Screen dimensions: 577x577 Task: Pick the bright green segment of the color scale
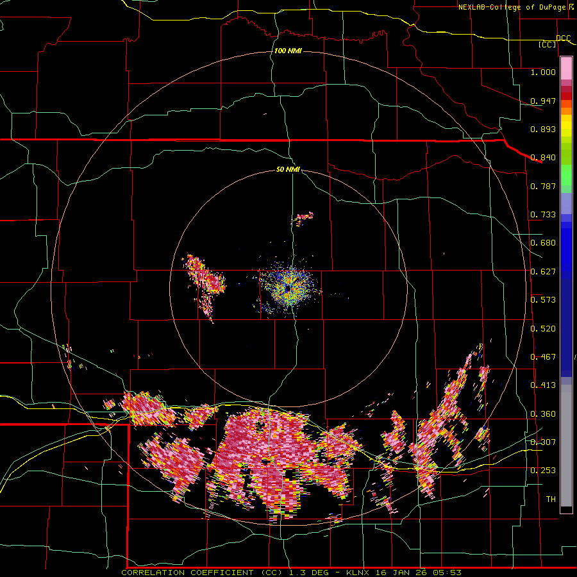coord(566,175)
